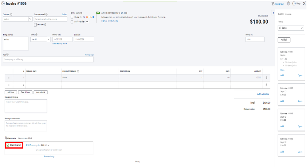Click the Add all button
Screen dimensions: 307x167
[284, 40]
